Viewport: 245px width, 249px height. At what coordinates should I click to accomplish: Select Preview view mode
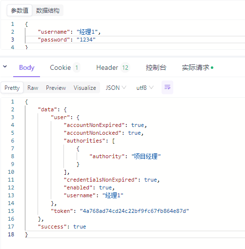point(56,88)
